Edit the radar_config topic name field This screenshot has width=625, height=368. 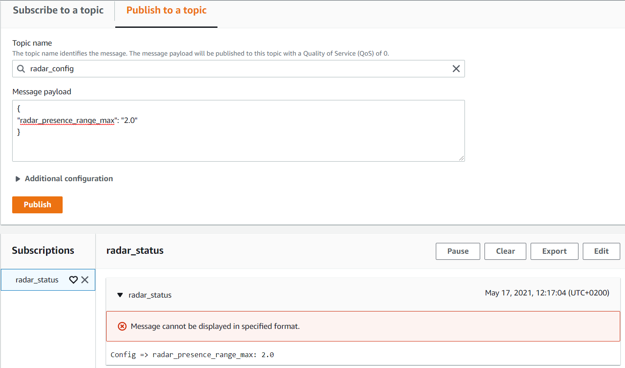click(x=238, y=69)
